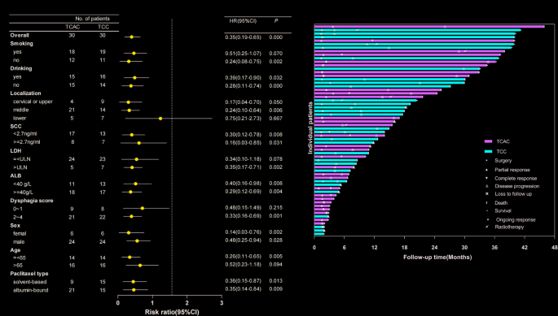
Task: Click the 'Localization' subgroup heading
Action: pos(25,93)
